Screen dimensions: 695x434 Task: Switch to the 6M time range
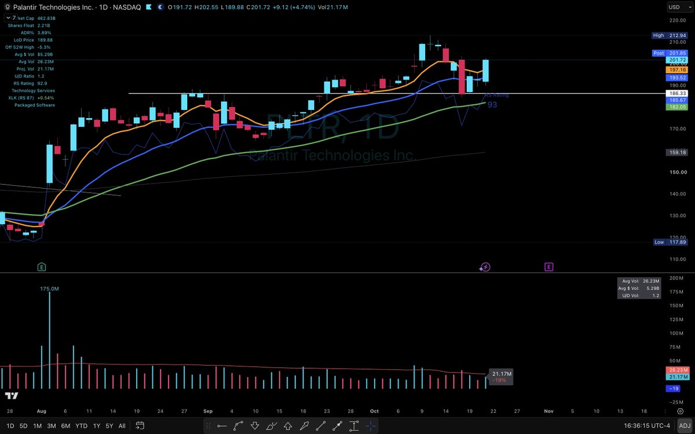tap(66, 426)
